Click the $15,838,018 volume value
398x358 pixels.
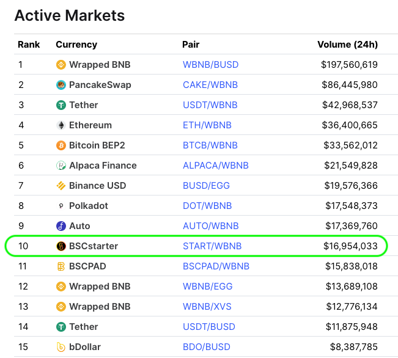tap(352, 266)
